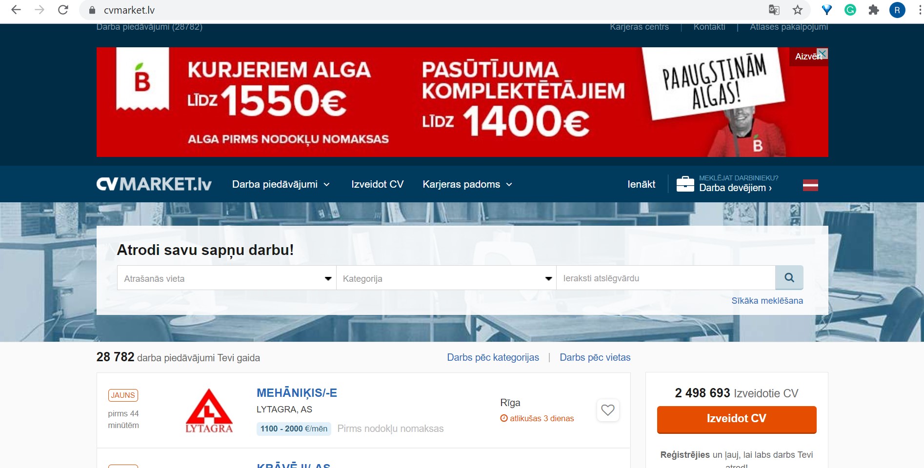The height and width of the screenshot is (468, 924).
Task: Bookmark page with star icon
Action: click(x=798, y=10)
